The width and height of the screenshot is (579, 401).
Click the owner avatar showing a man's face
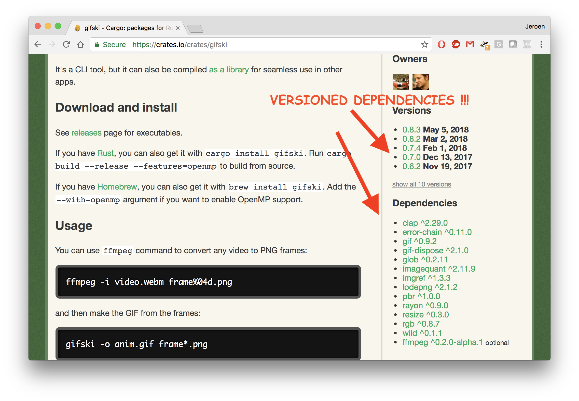click(420, 82)
